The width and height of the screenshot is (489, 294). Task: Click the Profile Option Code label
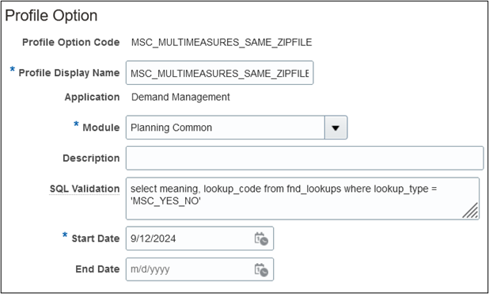tap(70, 42)
